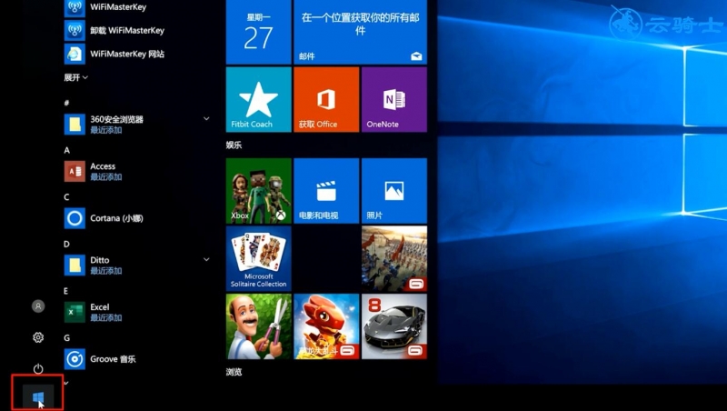The width and height of the screenshot is (727, 411).
Task: Open the 360安全浏览器 folder icon
Action: click(75, 125)
